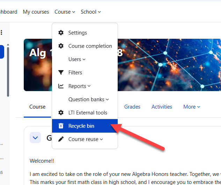
Task: Click the Recycle bin trash icon
Action: tap(61, 126)
